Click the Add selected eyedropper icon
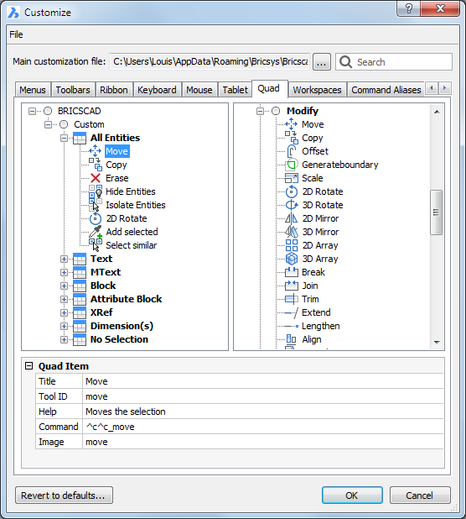The width and height of the screenshot is (466, 519). (x=96, y=232)
